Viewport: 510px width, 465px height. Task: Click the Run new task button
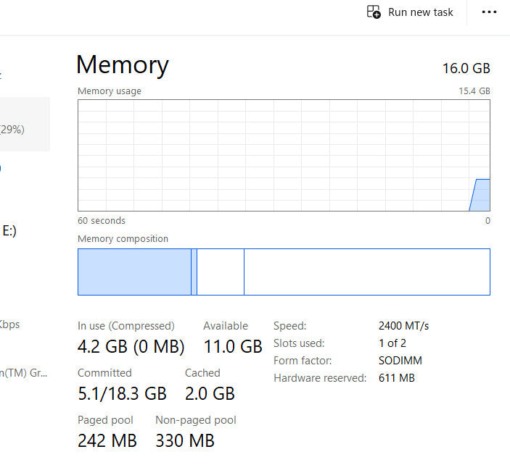(x=411, y=12)
